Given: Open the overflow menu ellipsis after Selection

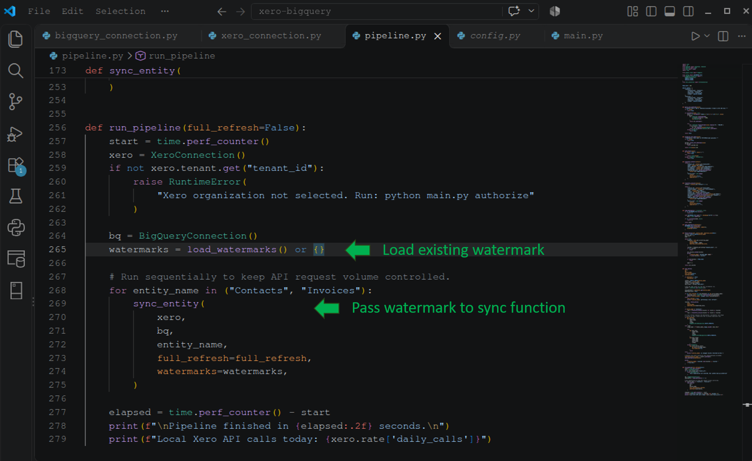Looking at the screenshot, I should (x=165, y=11).
